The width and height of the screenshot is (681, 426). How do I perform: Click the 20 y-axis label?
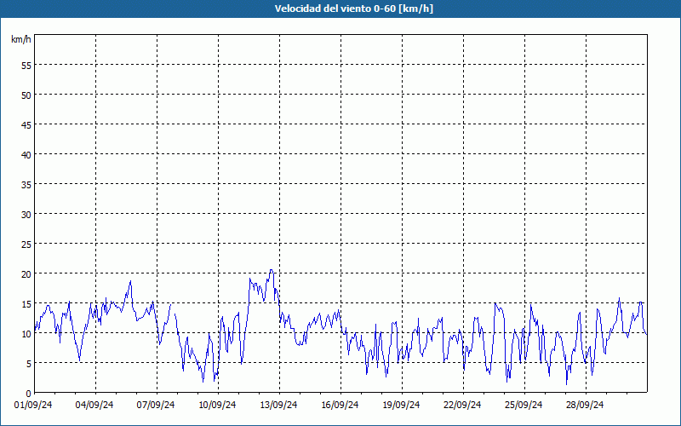26,273
